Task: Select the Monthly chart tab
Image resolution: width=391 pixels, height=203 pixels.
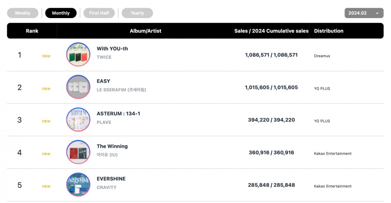Action: (61, 13)
